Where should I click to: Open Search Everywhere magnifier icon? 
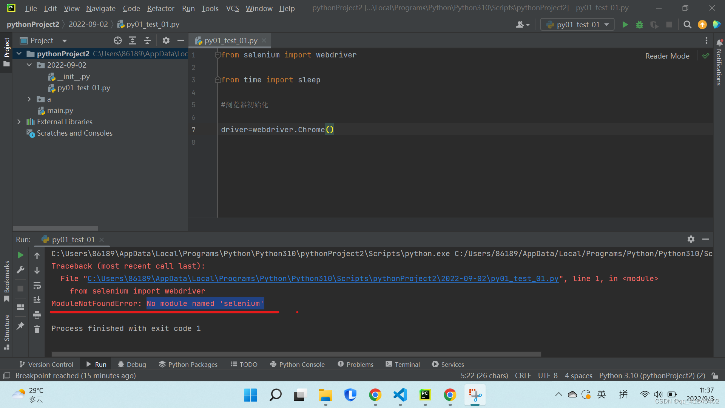pos(687,25)
